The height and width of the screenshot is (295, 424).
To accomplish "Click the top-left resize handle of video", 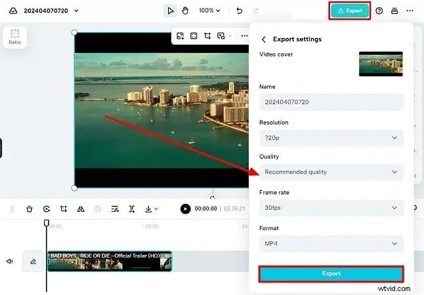I will tap(74, 32).
